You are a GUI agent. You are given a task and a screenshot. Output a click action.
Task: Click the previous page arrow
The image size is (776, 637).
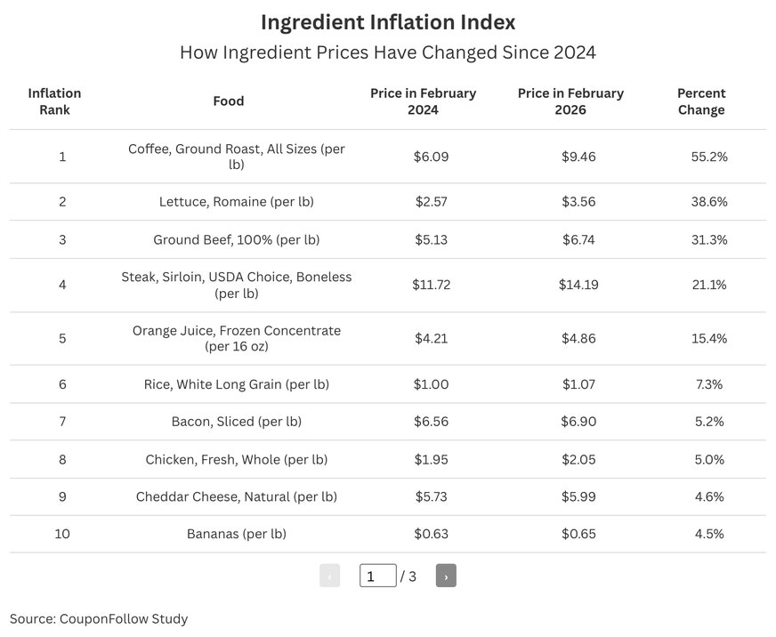[x=329, y=576]
